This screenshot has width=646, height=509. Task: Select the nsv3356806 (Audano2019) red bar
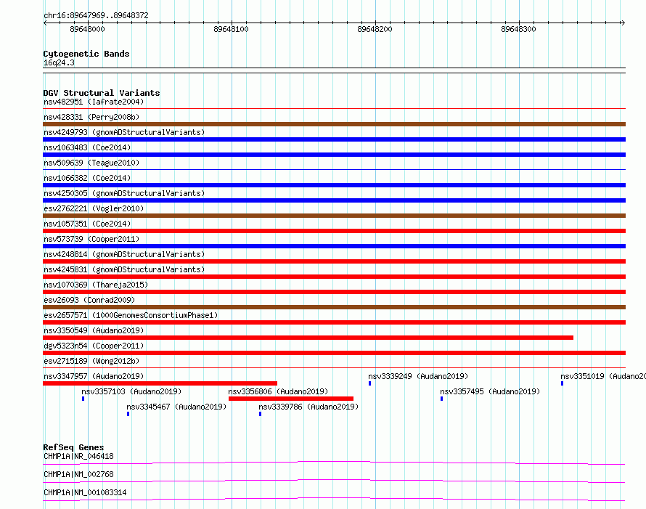pyautogui.click(x=291, y=399)
